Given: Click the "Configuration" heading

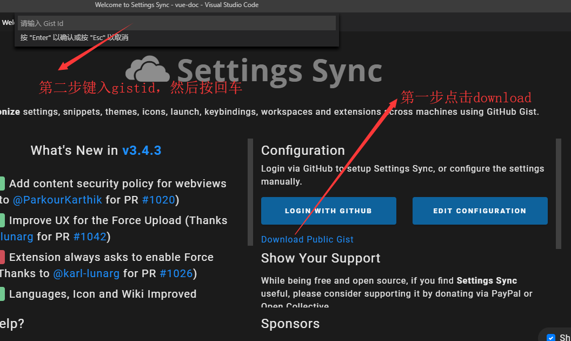Looking at the screenshot, I should tap(303, 150).
